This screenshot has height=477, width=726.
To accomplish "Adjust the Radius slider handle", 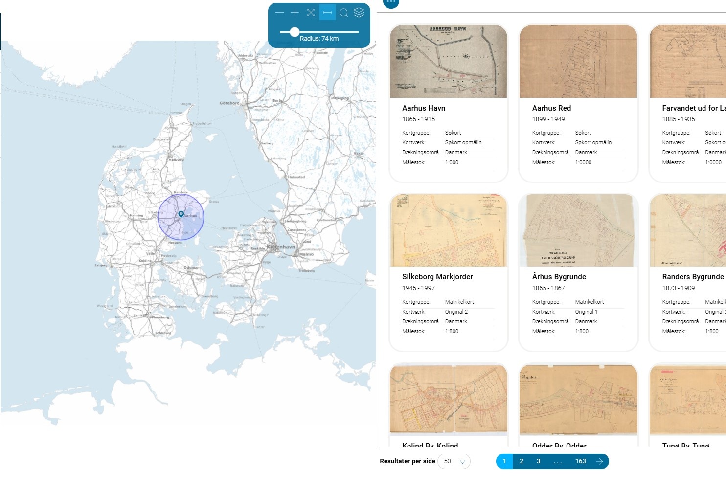I will coord(294,32).
